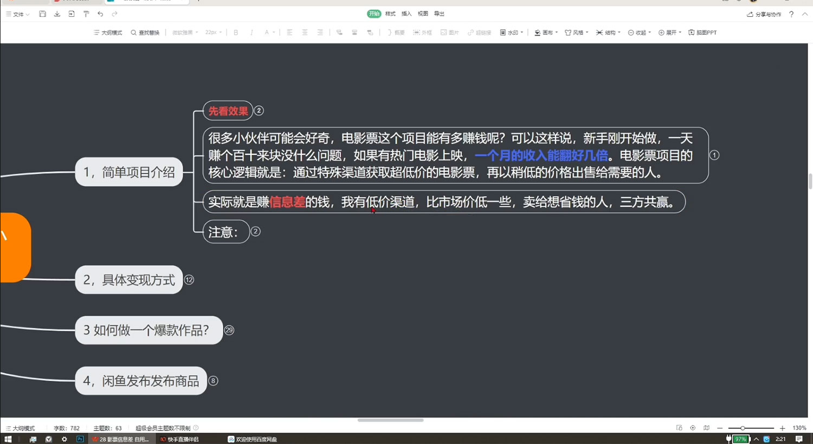This screenshot has width=813, height=444.
Task: Open the 查找替换 (find and replace) tool
Action: coord(145,32)
